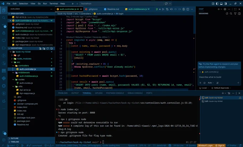Go forward using navigation arrow
The height and width of the screenshot is (147, 243).
(77, 4)
